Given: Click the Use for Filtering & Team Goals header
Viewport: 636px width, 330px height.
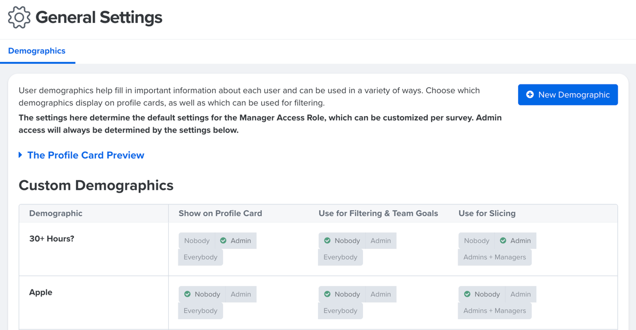Looking at the screenshot, I should (x=378, y=213).
